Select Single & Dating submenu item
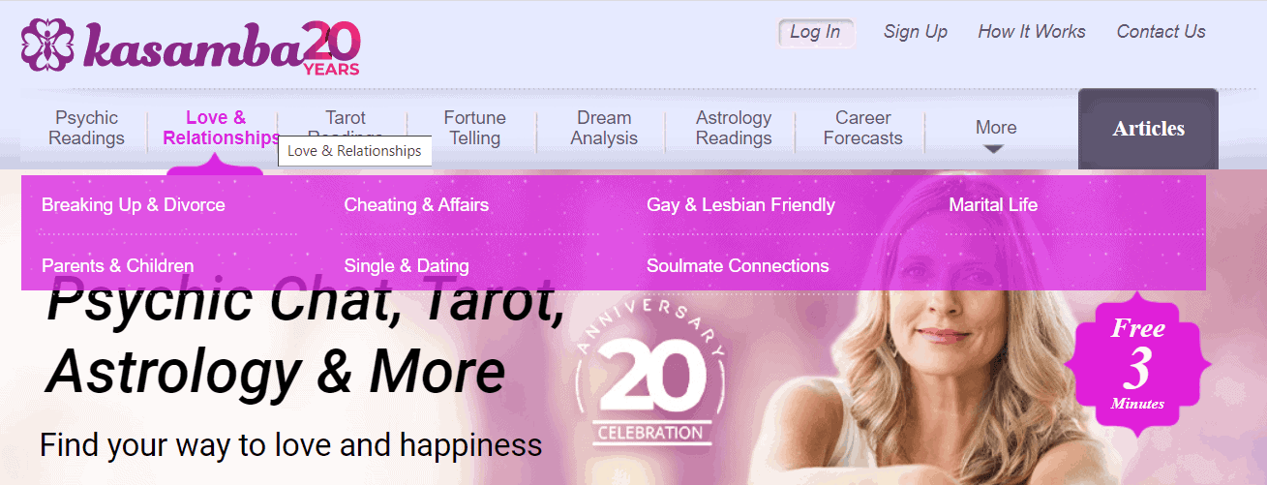This screenshot has width=1267, height=485. click(x=407, y=266)
